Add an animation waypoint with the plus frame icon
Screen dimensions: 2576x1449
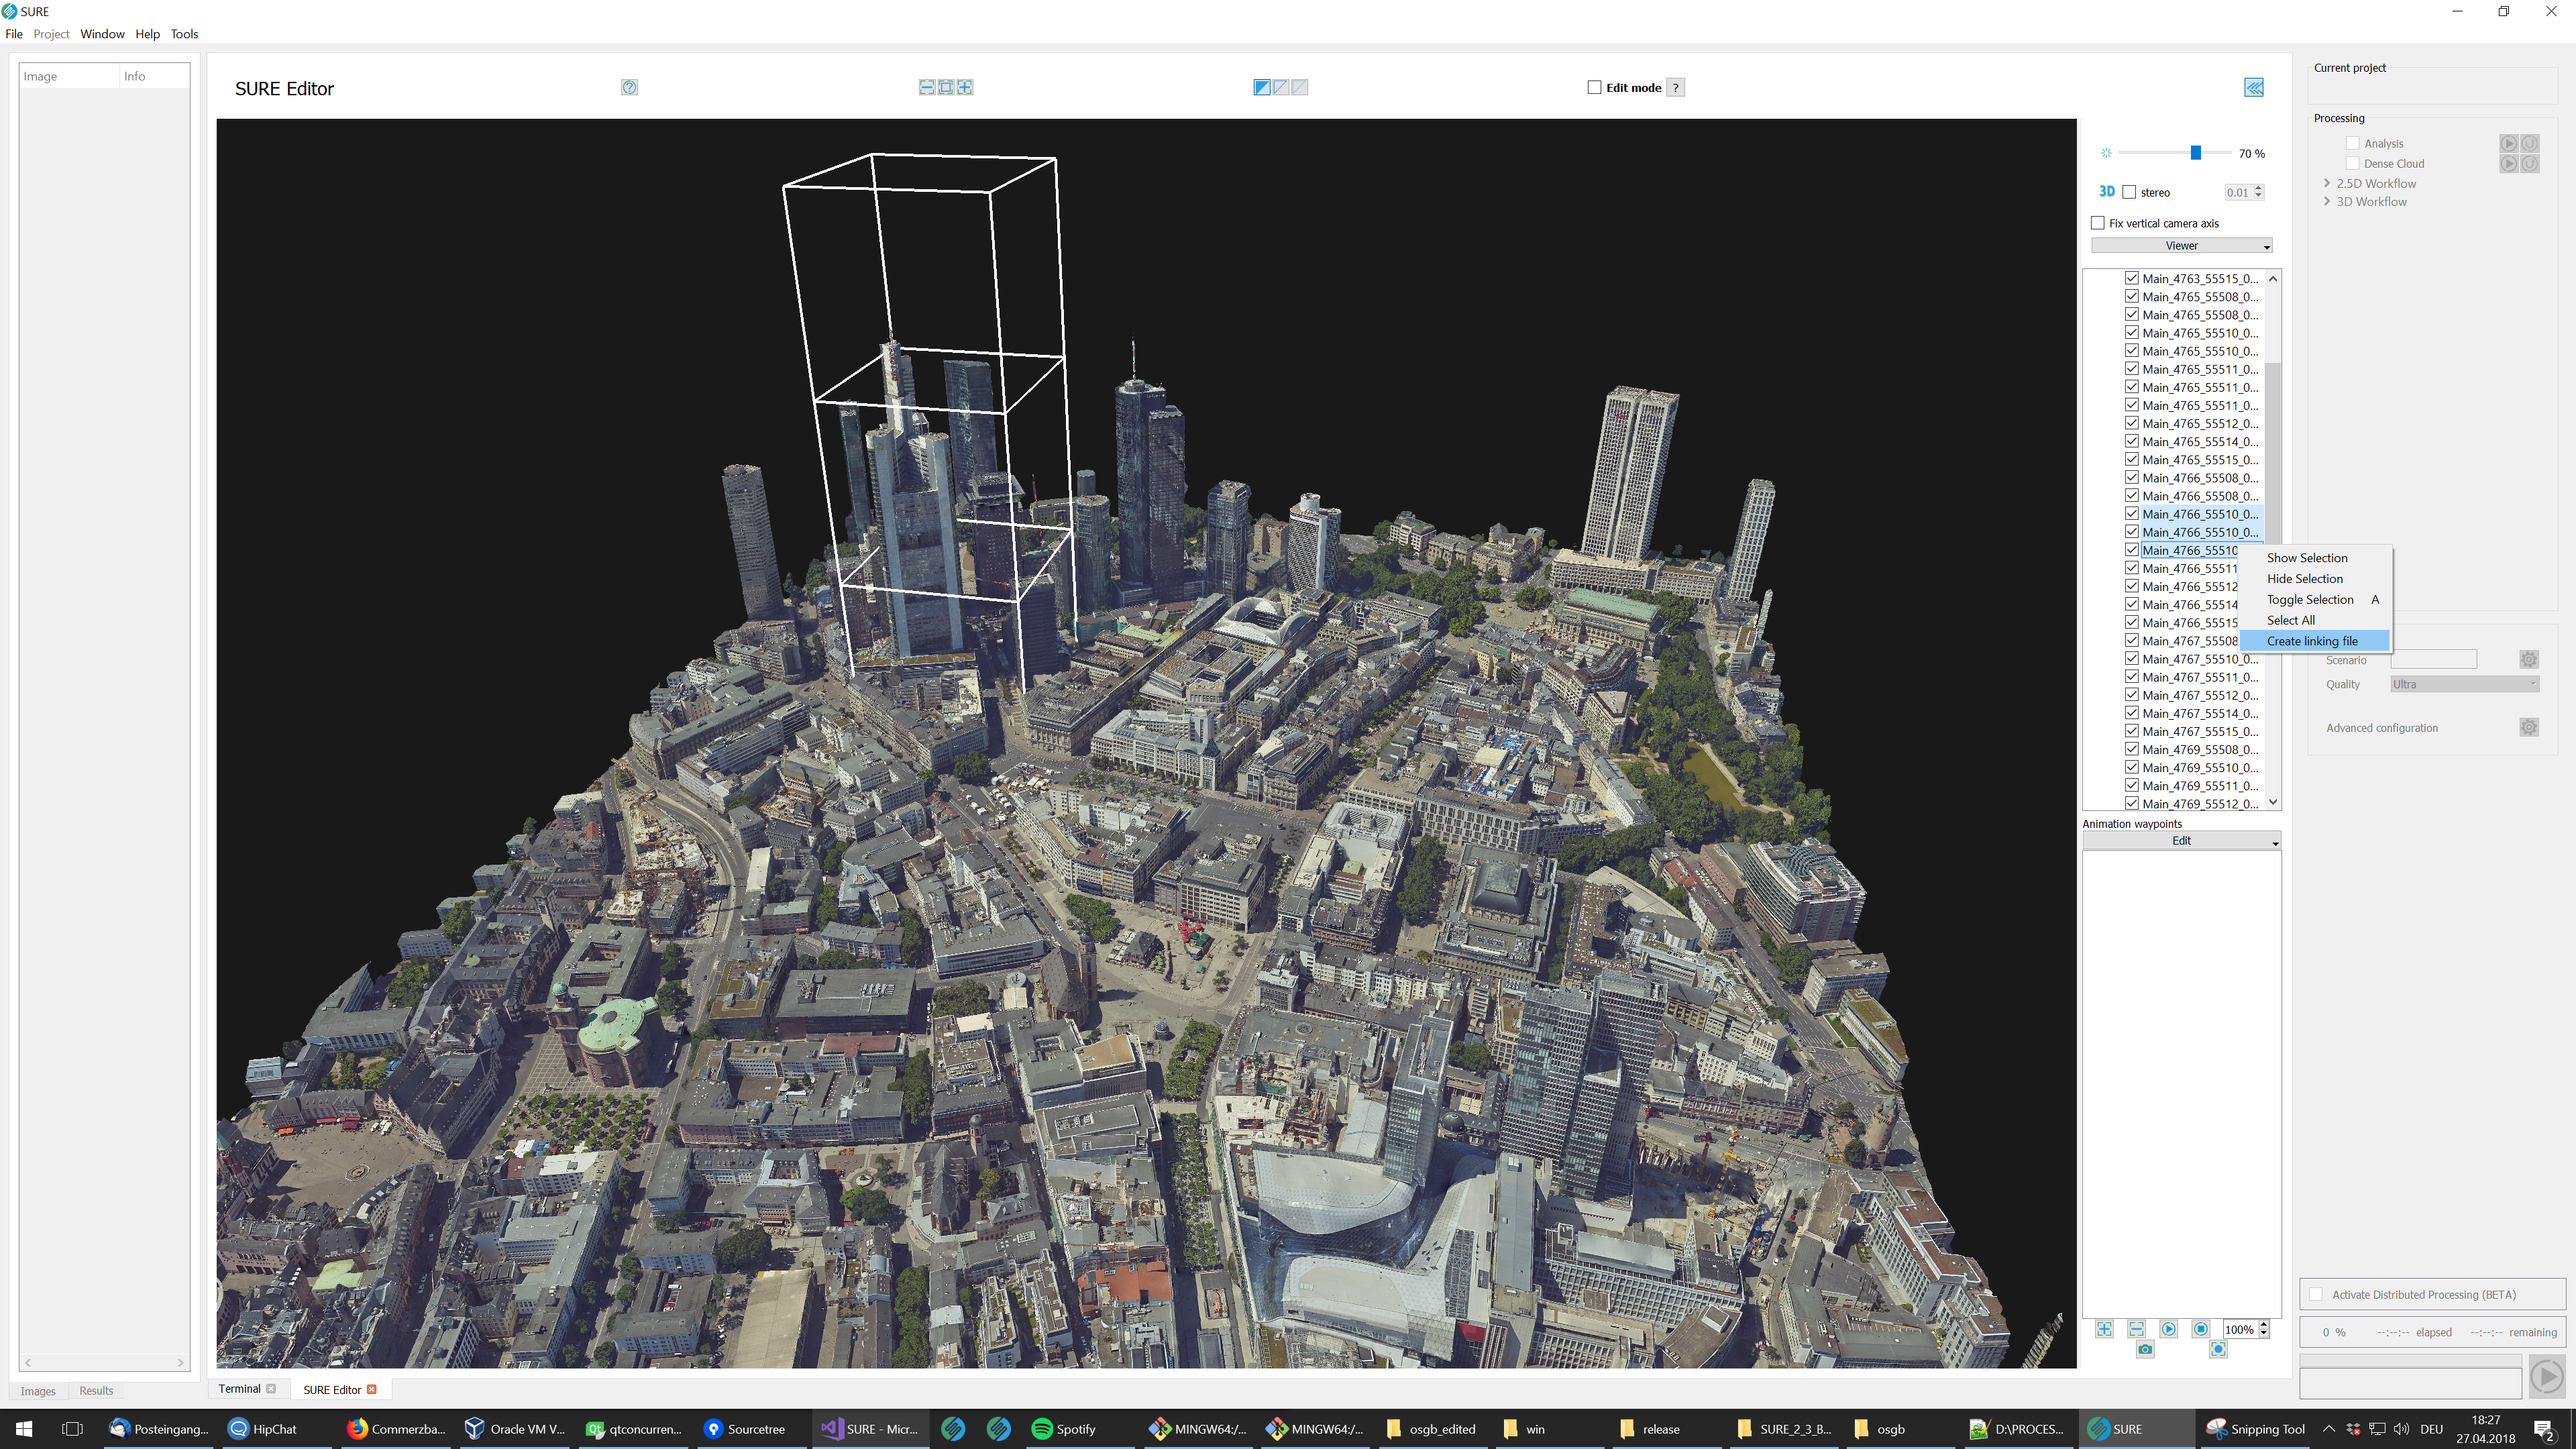(2105, 1329)
